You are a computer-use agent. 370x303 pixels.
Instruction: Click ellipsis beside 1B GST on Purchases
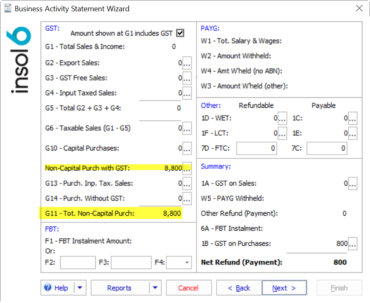(352, 244)
